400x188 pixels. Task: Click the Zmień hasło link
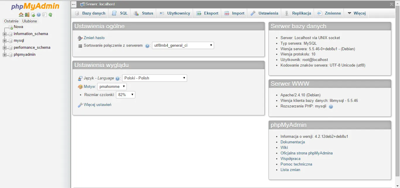[94, 38]
